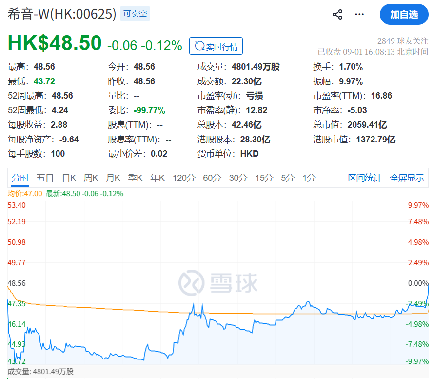Open the 周K chart tab
Screen dimensions: 433x379
pos(91,178)
